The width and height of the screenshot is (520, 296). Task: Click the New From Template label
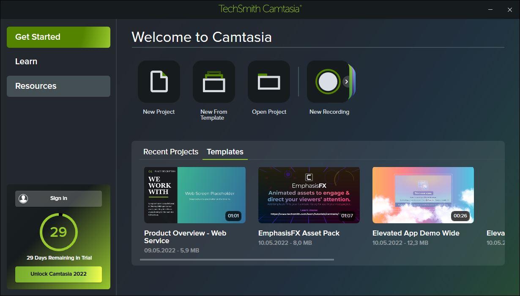point(214,115)
